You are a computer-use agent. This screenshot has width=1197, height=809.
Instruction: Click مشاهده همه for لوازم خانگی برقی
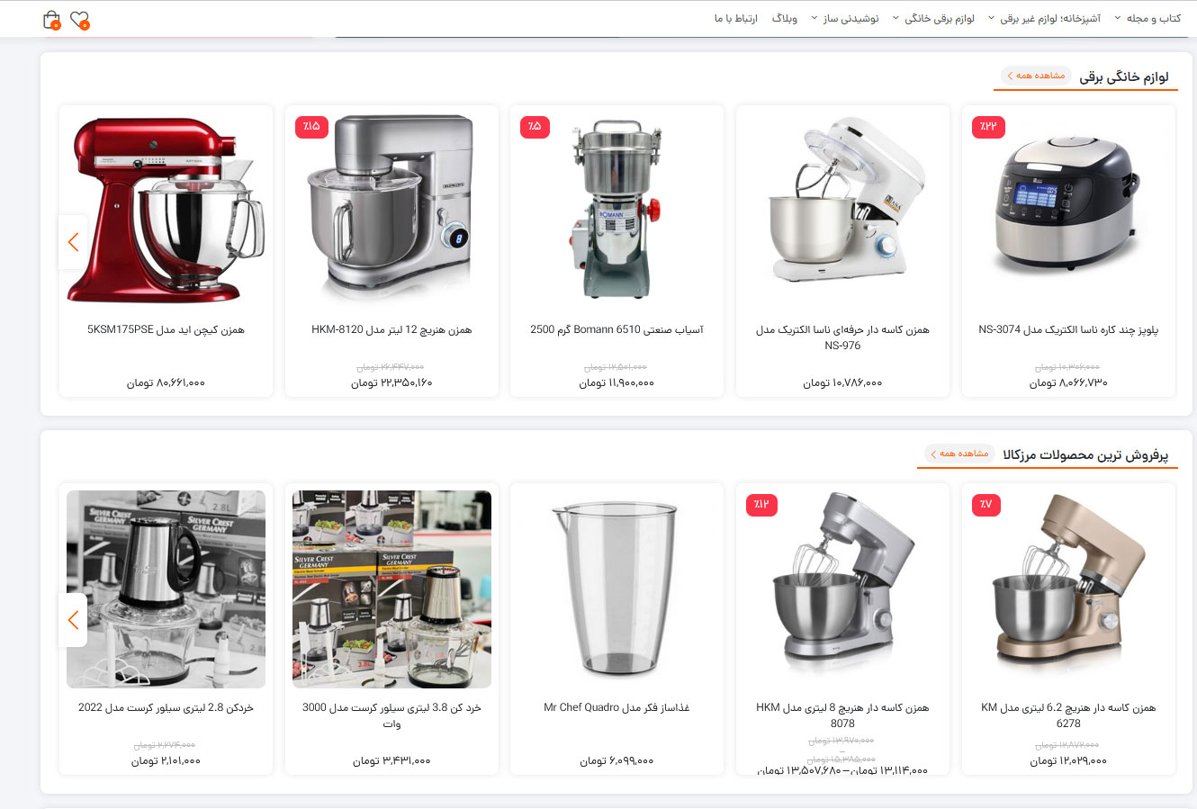[x=1036, y=76]
